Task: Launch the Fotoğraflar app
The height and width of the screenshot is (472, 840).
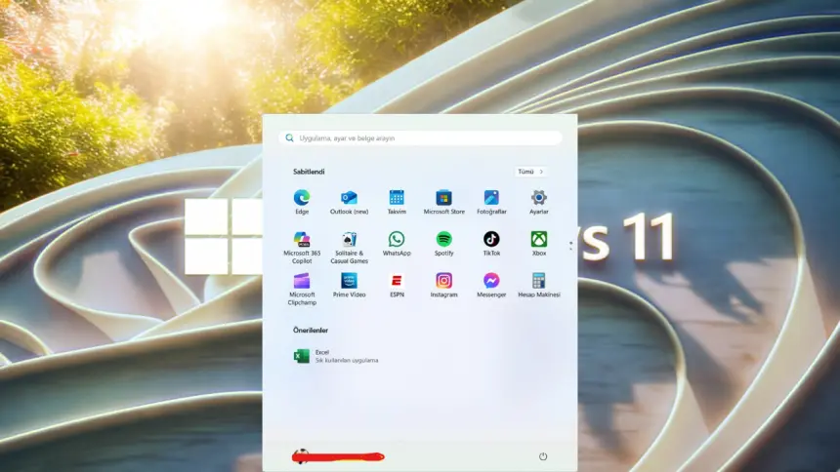Action: [491, 202]
